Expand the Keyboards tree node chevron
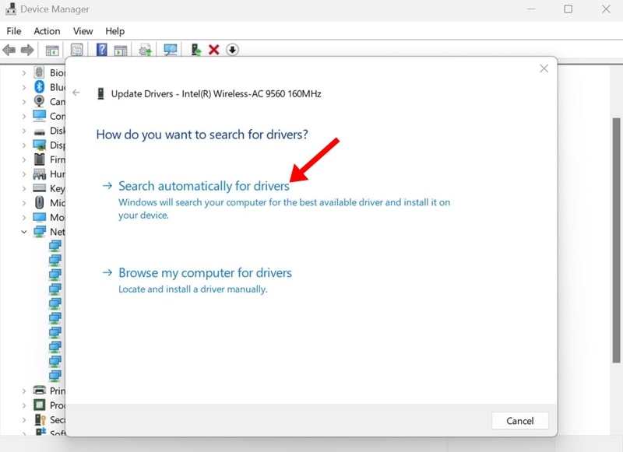 (x=24, y=188)
